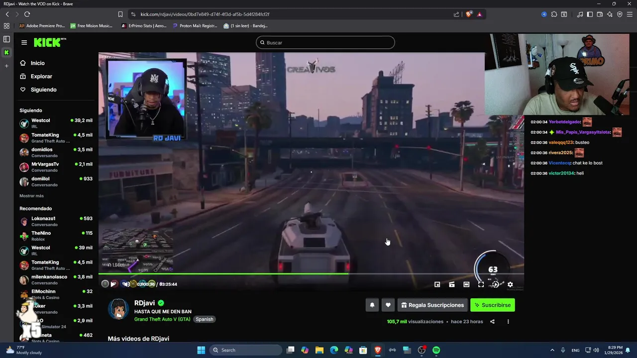The image size is (637, 358).
Task: Open the browser extensions puzzle icon
Action: click(x=554, y=14)
